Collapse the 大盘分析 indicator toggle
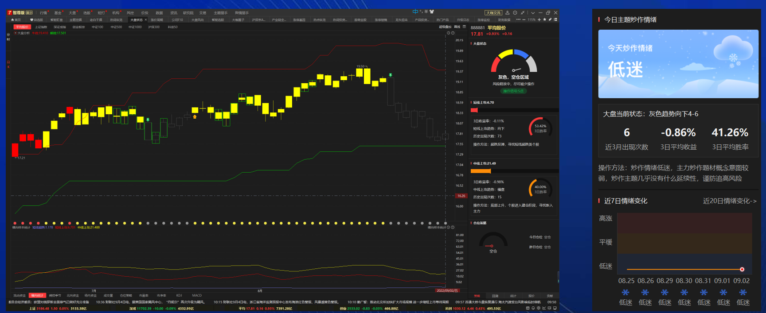The image size is (766, 313). click(x=16, y=33)
